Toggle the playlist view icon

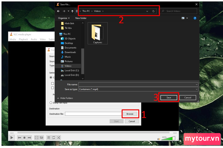[49, 137]
